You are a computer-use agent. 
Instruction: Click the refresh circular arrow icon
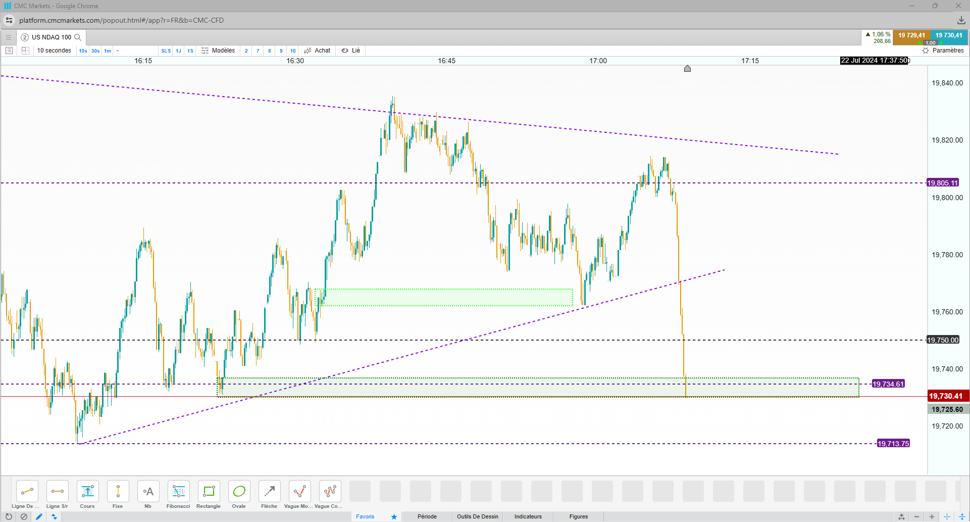9,516
